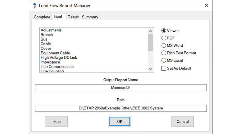Choose PDF as output format

pyautogui.click(x=164, y=38)
